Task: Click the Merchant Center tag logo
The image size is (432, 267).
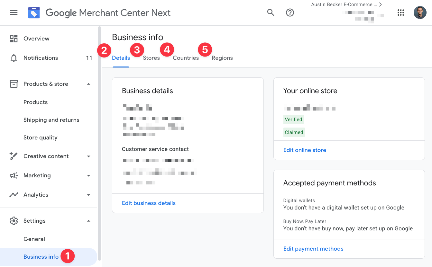Action: coord(34,13)
